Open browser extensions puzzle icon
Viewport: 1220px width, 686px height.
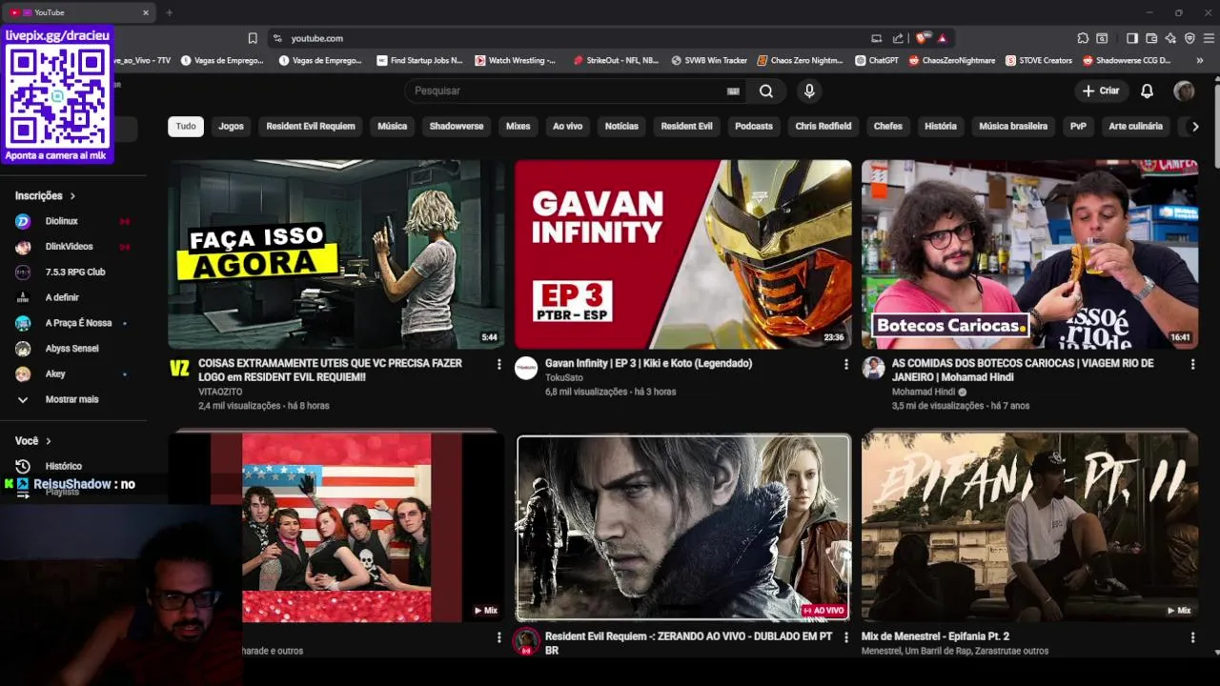click(x=1083, y=38)
